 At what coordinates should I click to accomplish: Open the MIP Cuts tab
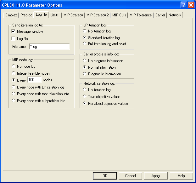click(119, 15)
